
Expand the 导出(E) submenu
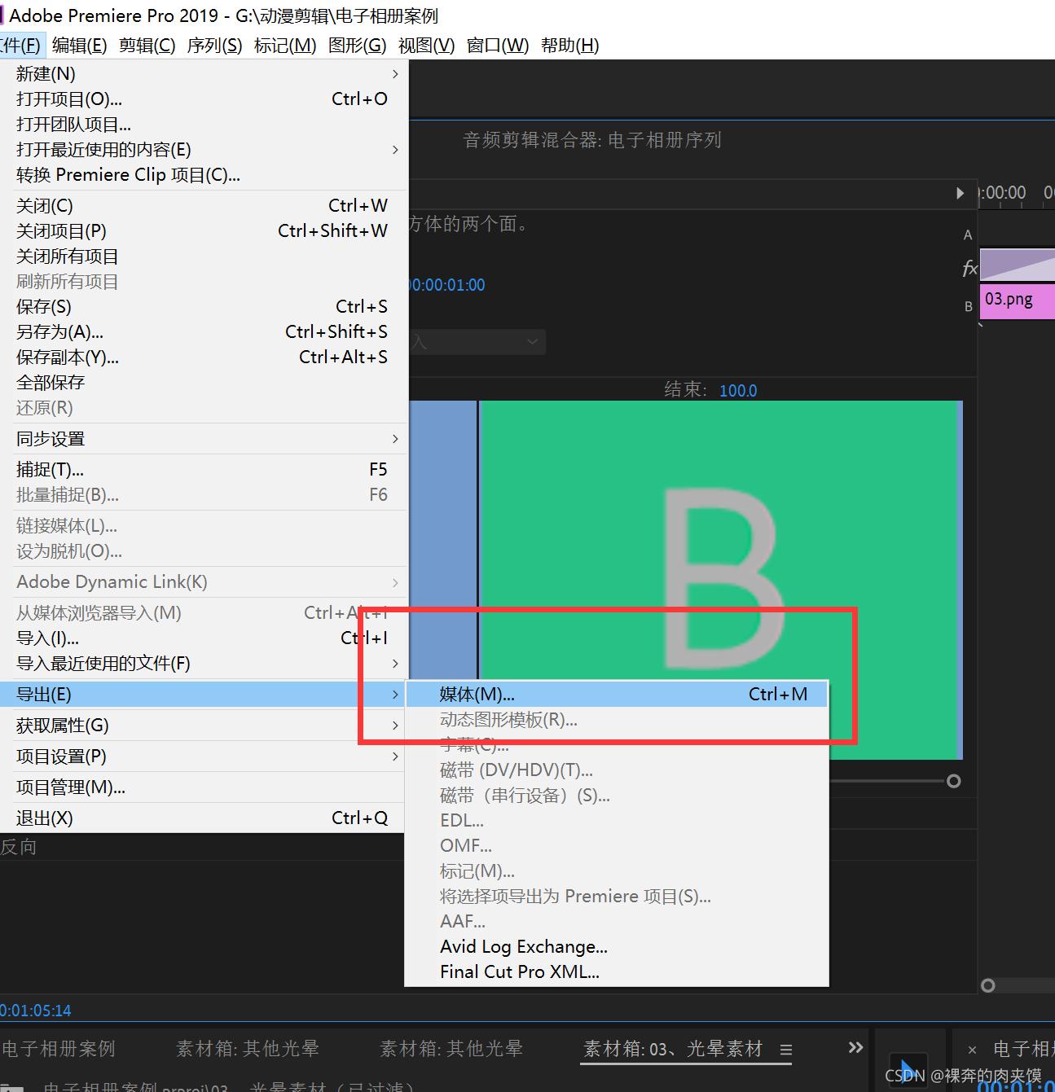pyautogui.click(x=203, y=695)
